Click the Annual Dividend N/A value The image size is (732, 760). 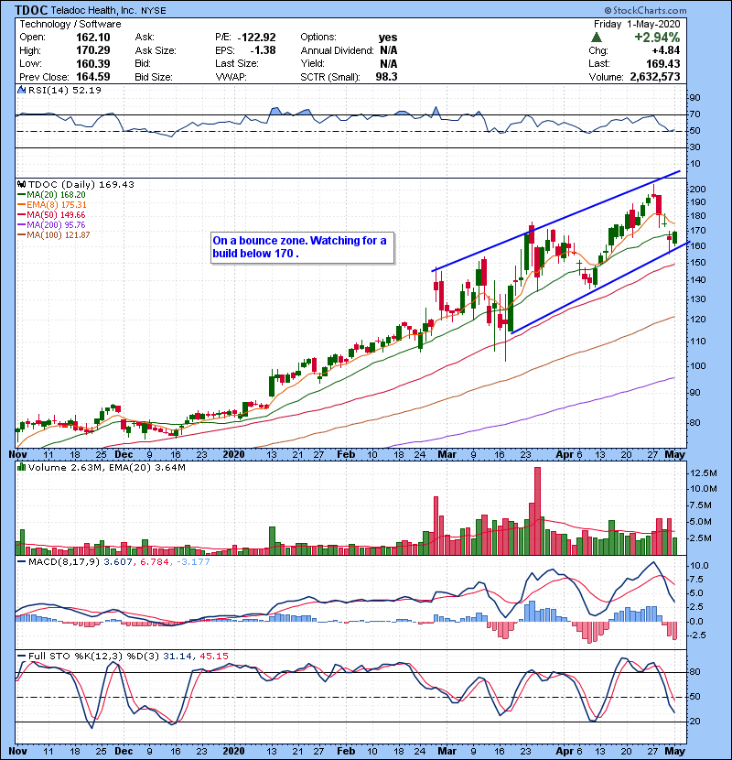click(x=389, y=50)
